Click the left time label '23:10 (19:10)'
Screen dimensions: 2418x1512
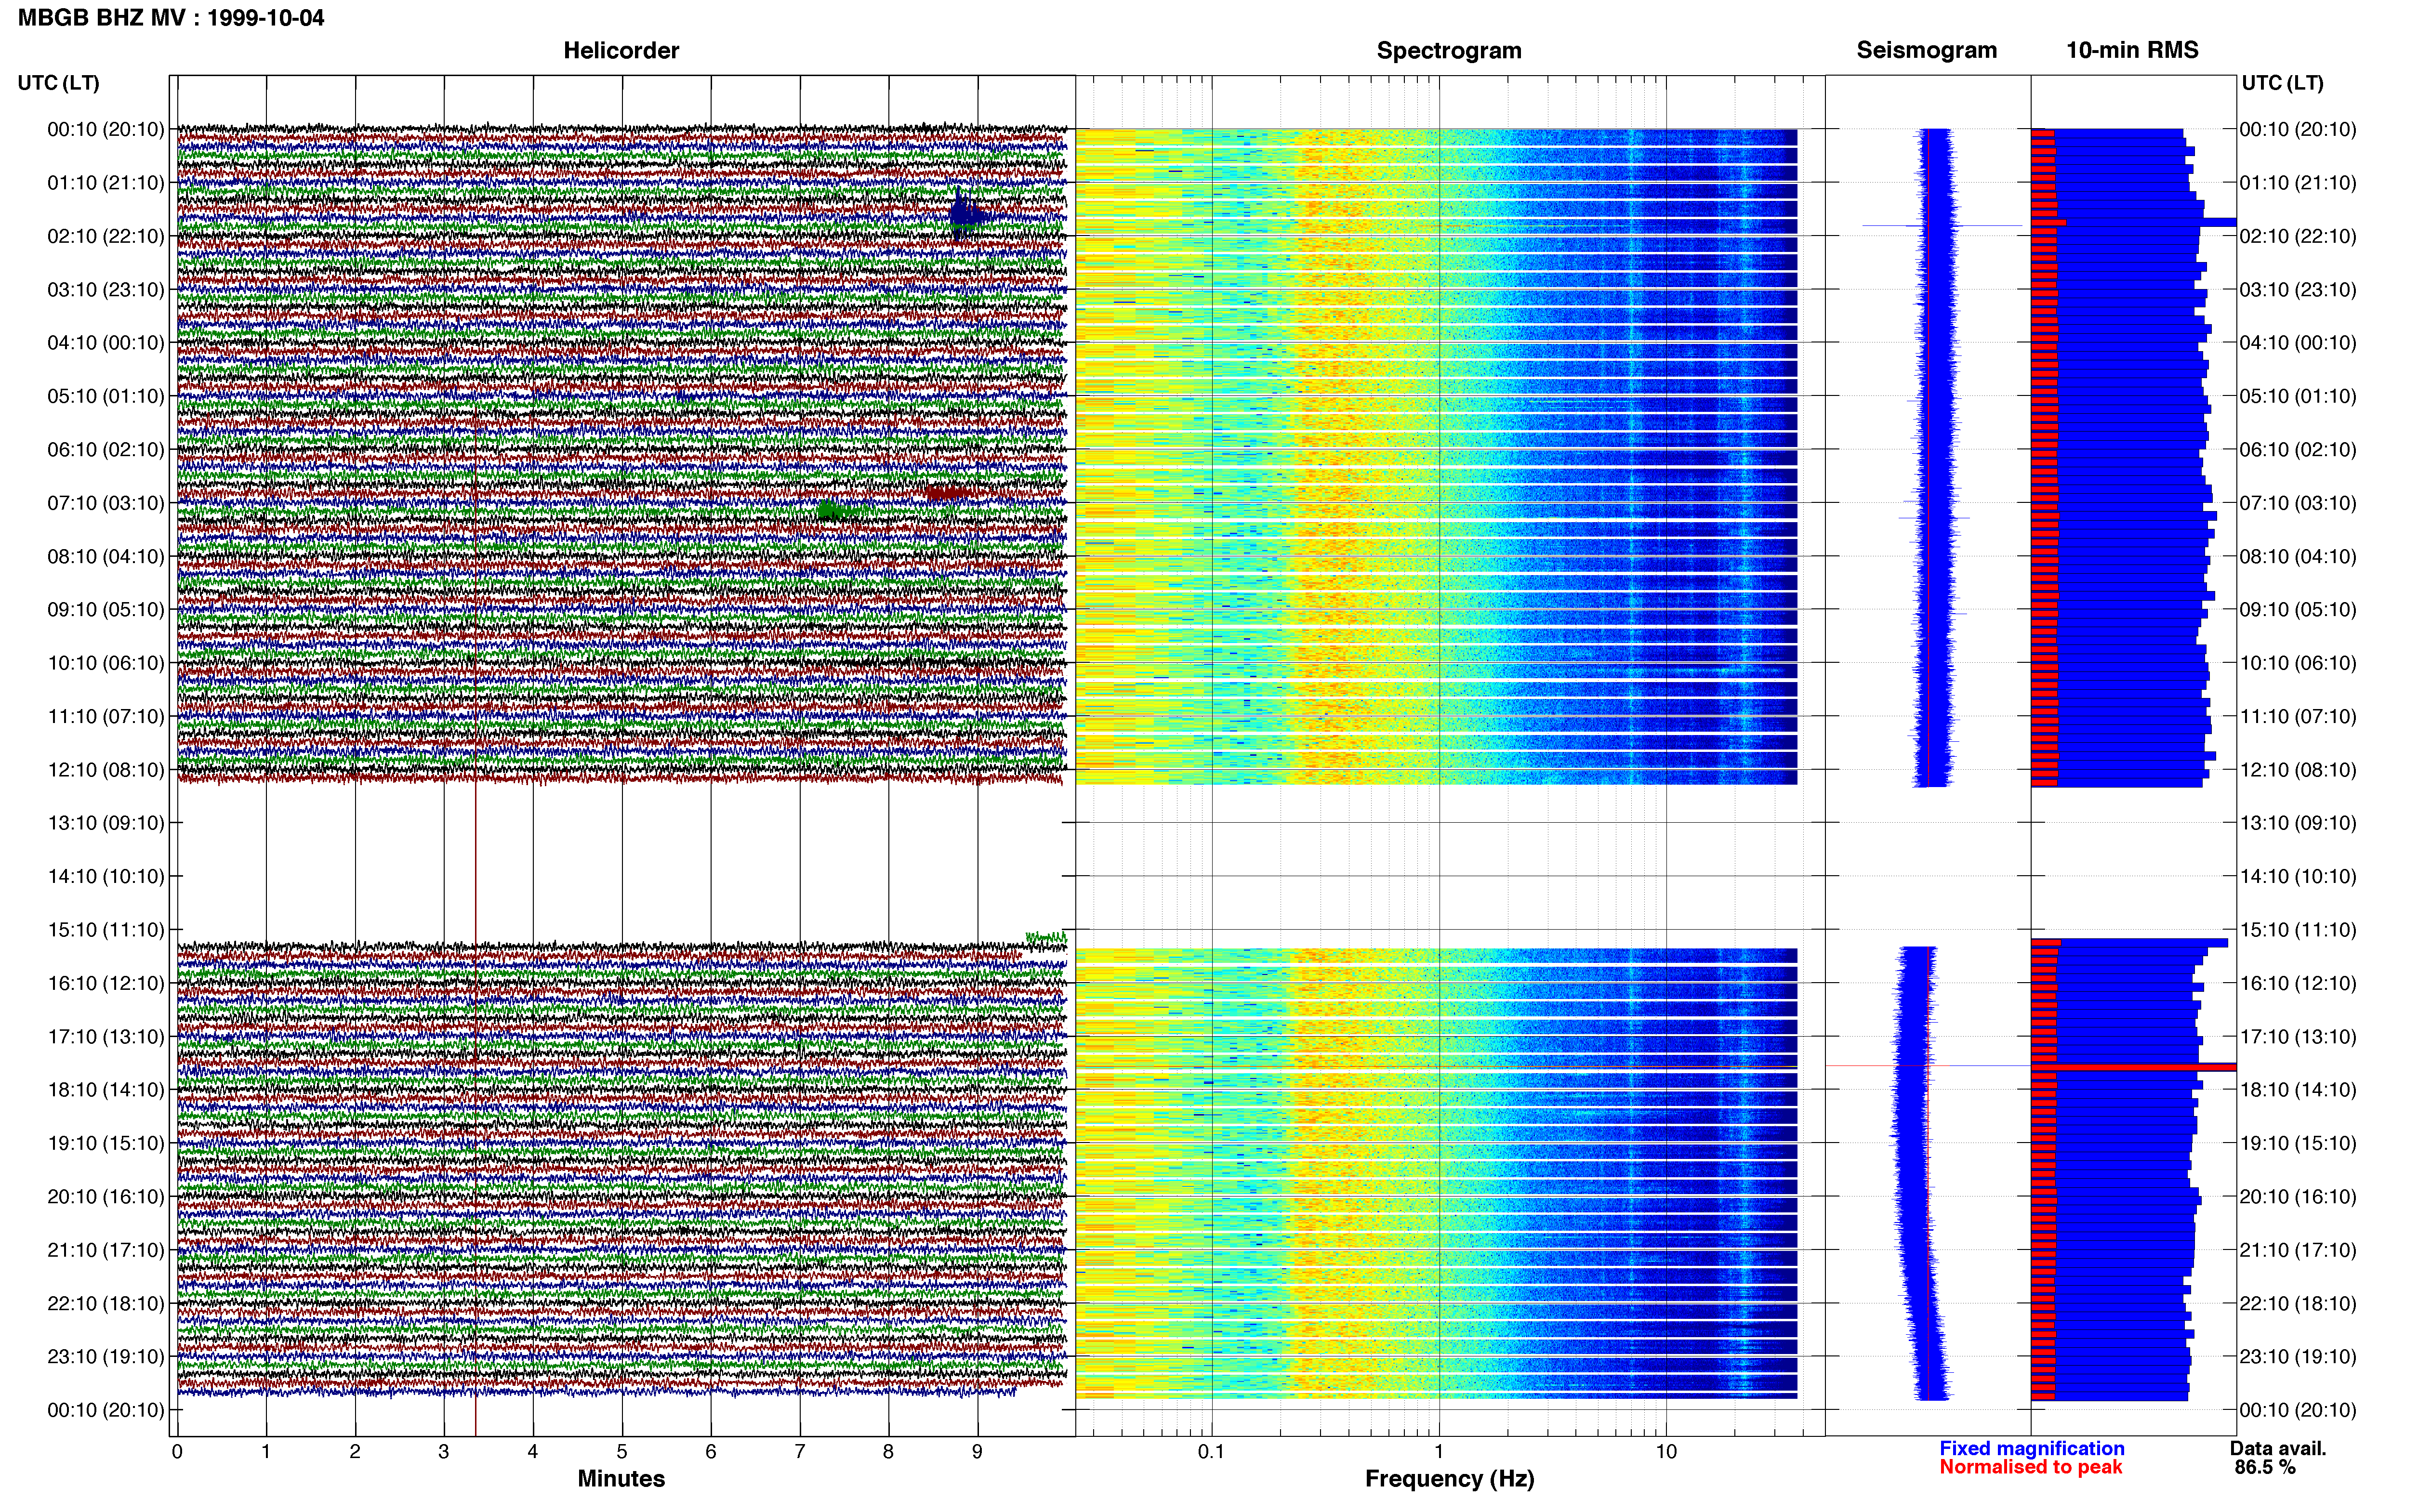[106, 1356]
